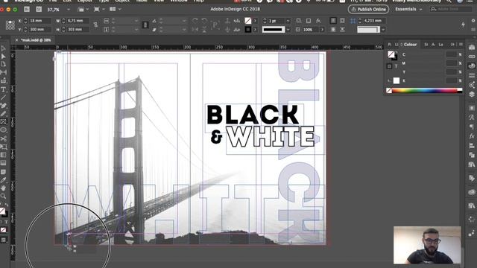Select the Hand tool
Screen dimensions: 477x268
3,188
